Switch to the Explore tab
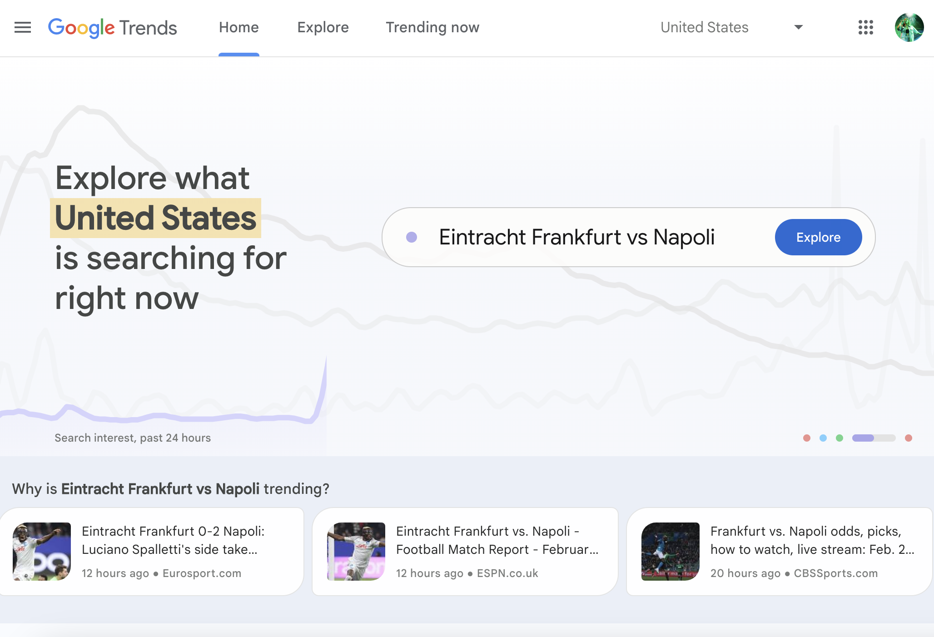934x637 pixels. [x=323, y=27]
